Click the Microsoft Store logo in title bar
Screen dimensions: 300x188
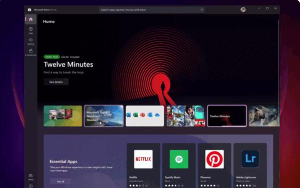29,10
